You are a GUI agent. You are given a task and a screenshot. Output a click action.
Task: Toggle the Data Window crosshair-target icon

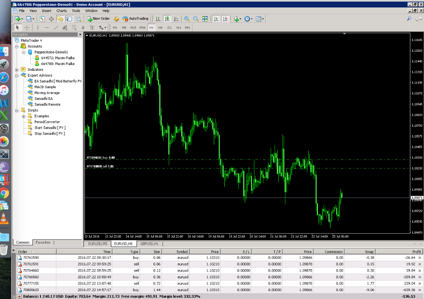coord(51,19)
